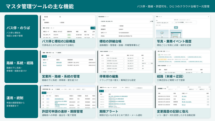Image resolution: width=215 pixels, height=121 pixels.
Task: Click the マスタ管理ツールの主な機能 title
Action: (x=40, y=6)
